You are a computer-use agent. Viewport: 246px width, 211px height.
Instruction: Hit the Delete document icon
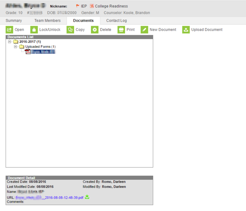tap(95, 30)
